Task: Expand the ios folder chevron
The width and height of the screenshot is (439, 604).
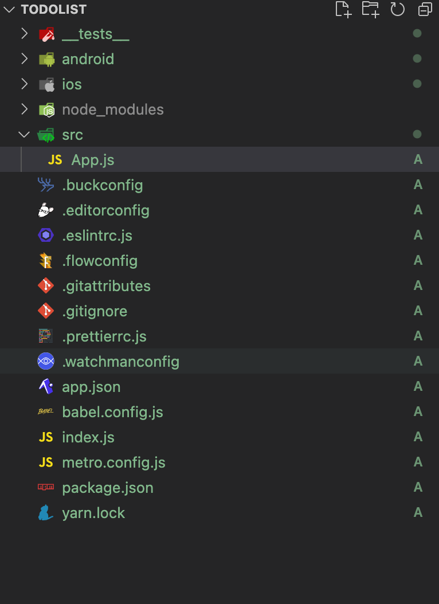Action: [x=24, y=84]
